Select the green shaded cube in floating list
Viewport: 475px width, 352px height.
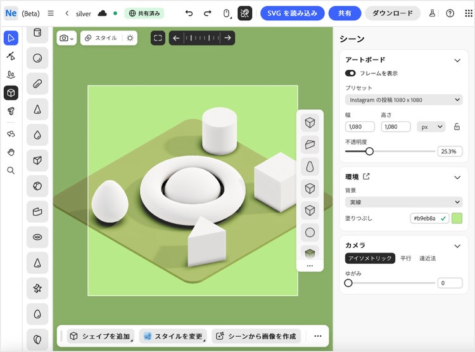[310, 253]
